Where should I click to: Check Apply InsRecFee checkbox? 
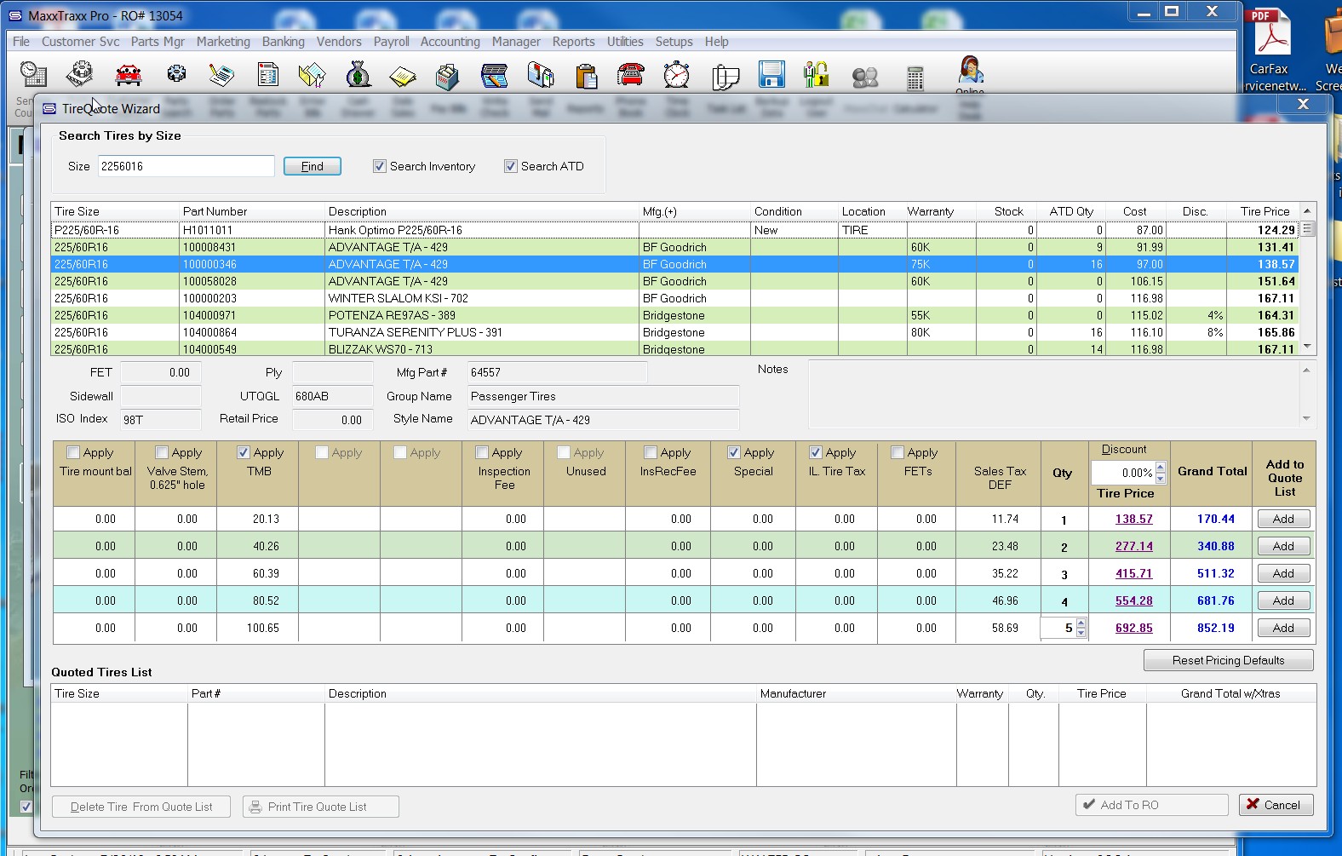(x=651, y=452)
